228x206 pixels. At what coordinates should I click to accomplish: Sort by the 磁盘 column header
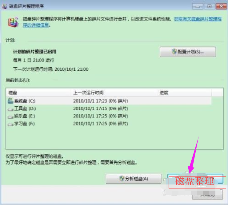(x=38, y=93)
